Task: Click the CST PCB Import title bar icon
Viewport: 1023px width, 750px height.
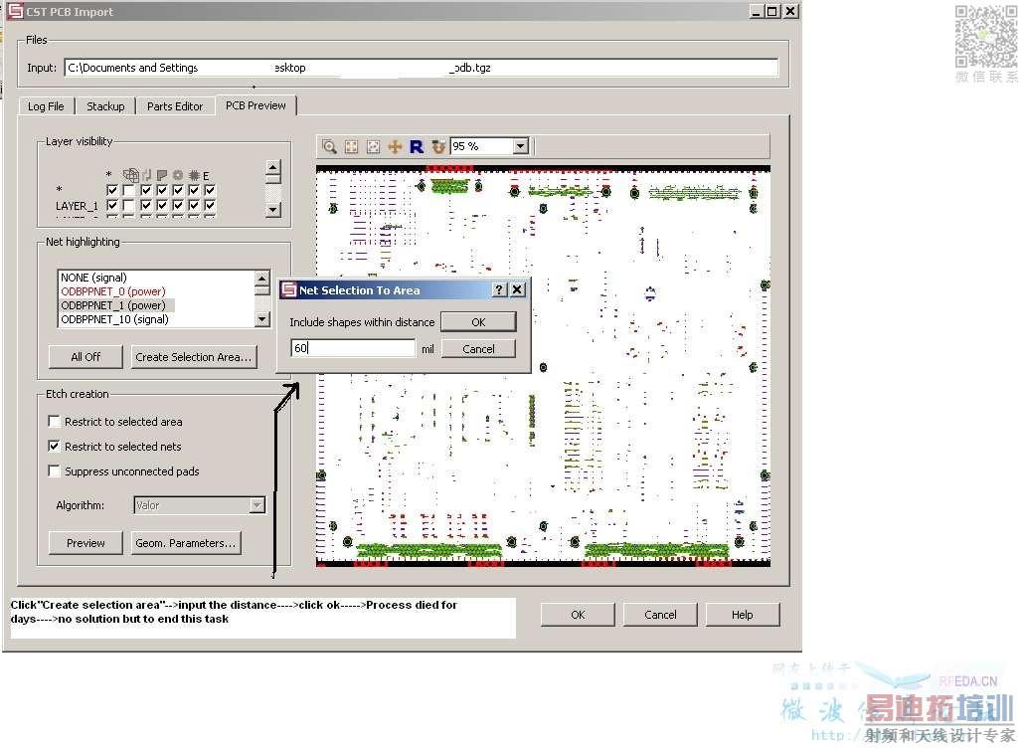Action: coord(15,11)
